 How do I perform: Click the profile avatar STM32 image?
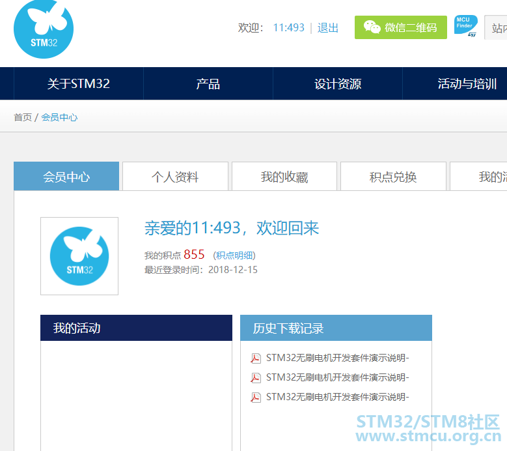(x=79, y=256)
